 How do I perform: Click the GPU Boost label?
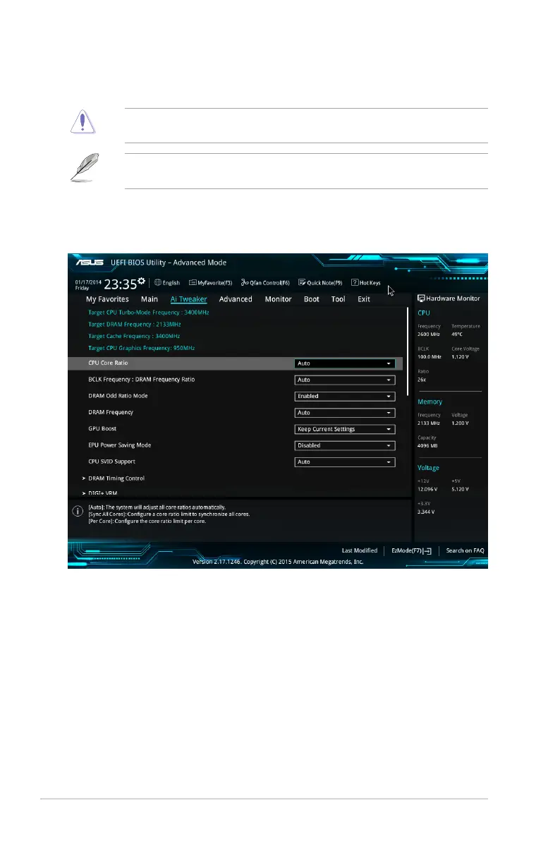point(102,429)
